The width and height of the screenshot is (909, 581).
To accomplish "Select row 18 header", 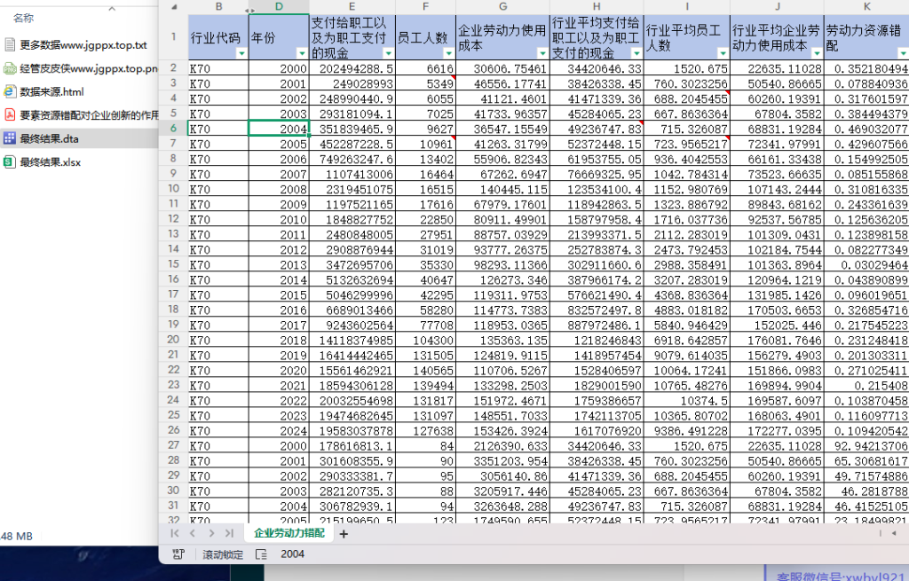I will (173, 310).
